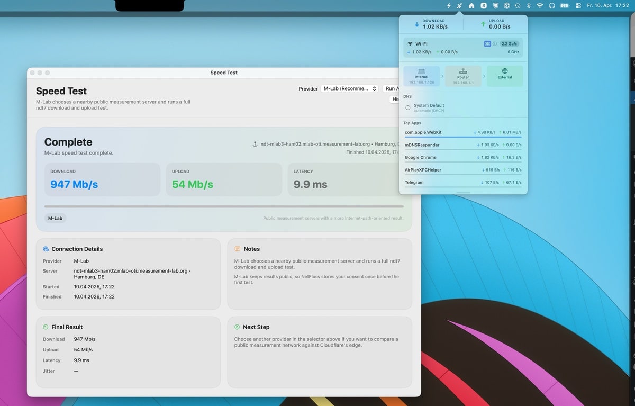Image resolution: width=635 pixels, height=406 pixels.
Task: Click the 1Password menu bar icon
Action: [506, 5]
